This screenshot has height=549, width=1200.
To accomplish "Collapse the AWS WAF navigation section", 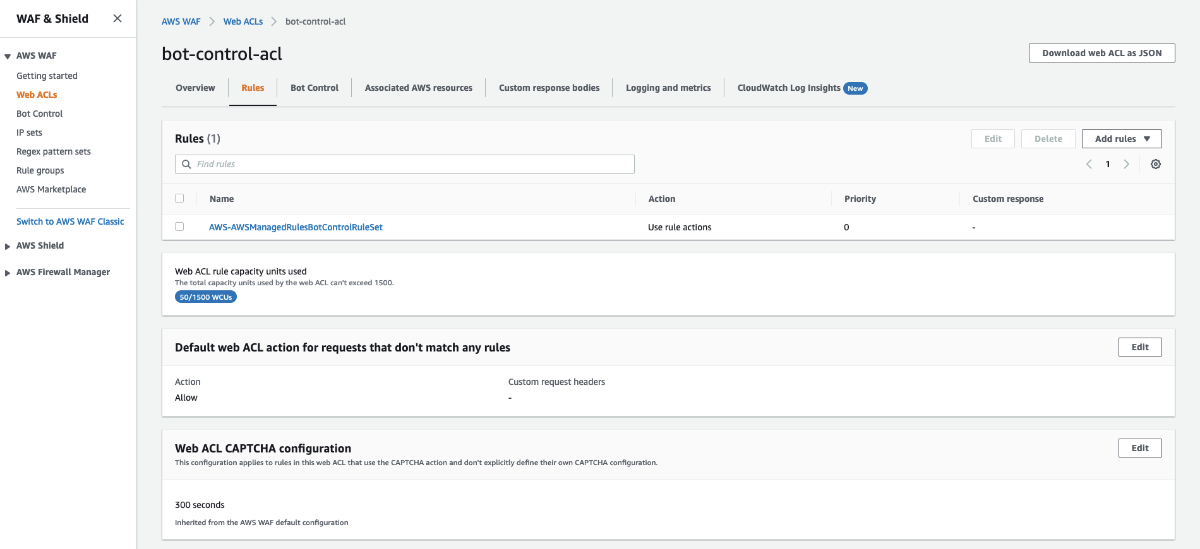I will [x=8, y=56].
